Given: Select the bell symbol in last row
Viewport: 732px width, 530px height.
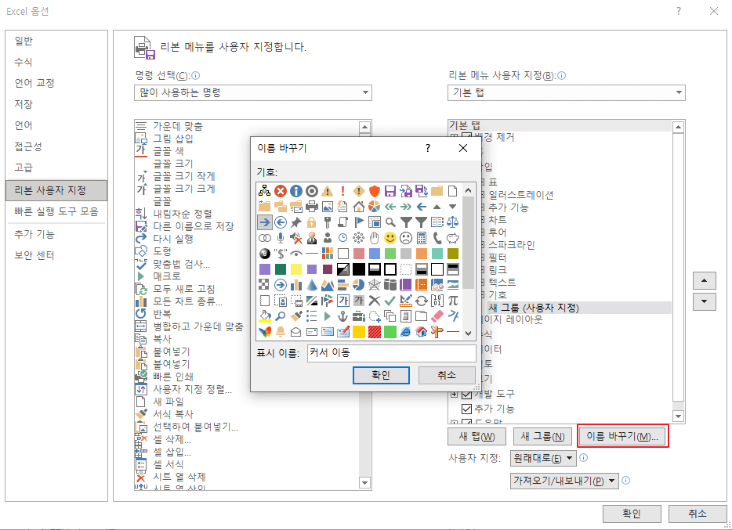Looking at the screenshot, I should coord(280,332).
